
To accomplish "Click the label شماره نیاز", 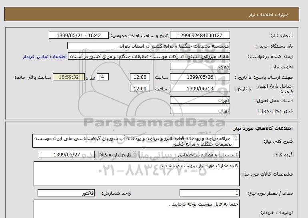I will click(x=282, y=36).
